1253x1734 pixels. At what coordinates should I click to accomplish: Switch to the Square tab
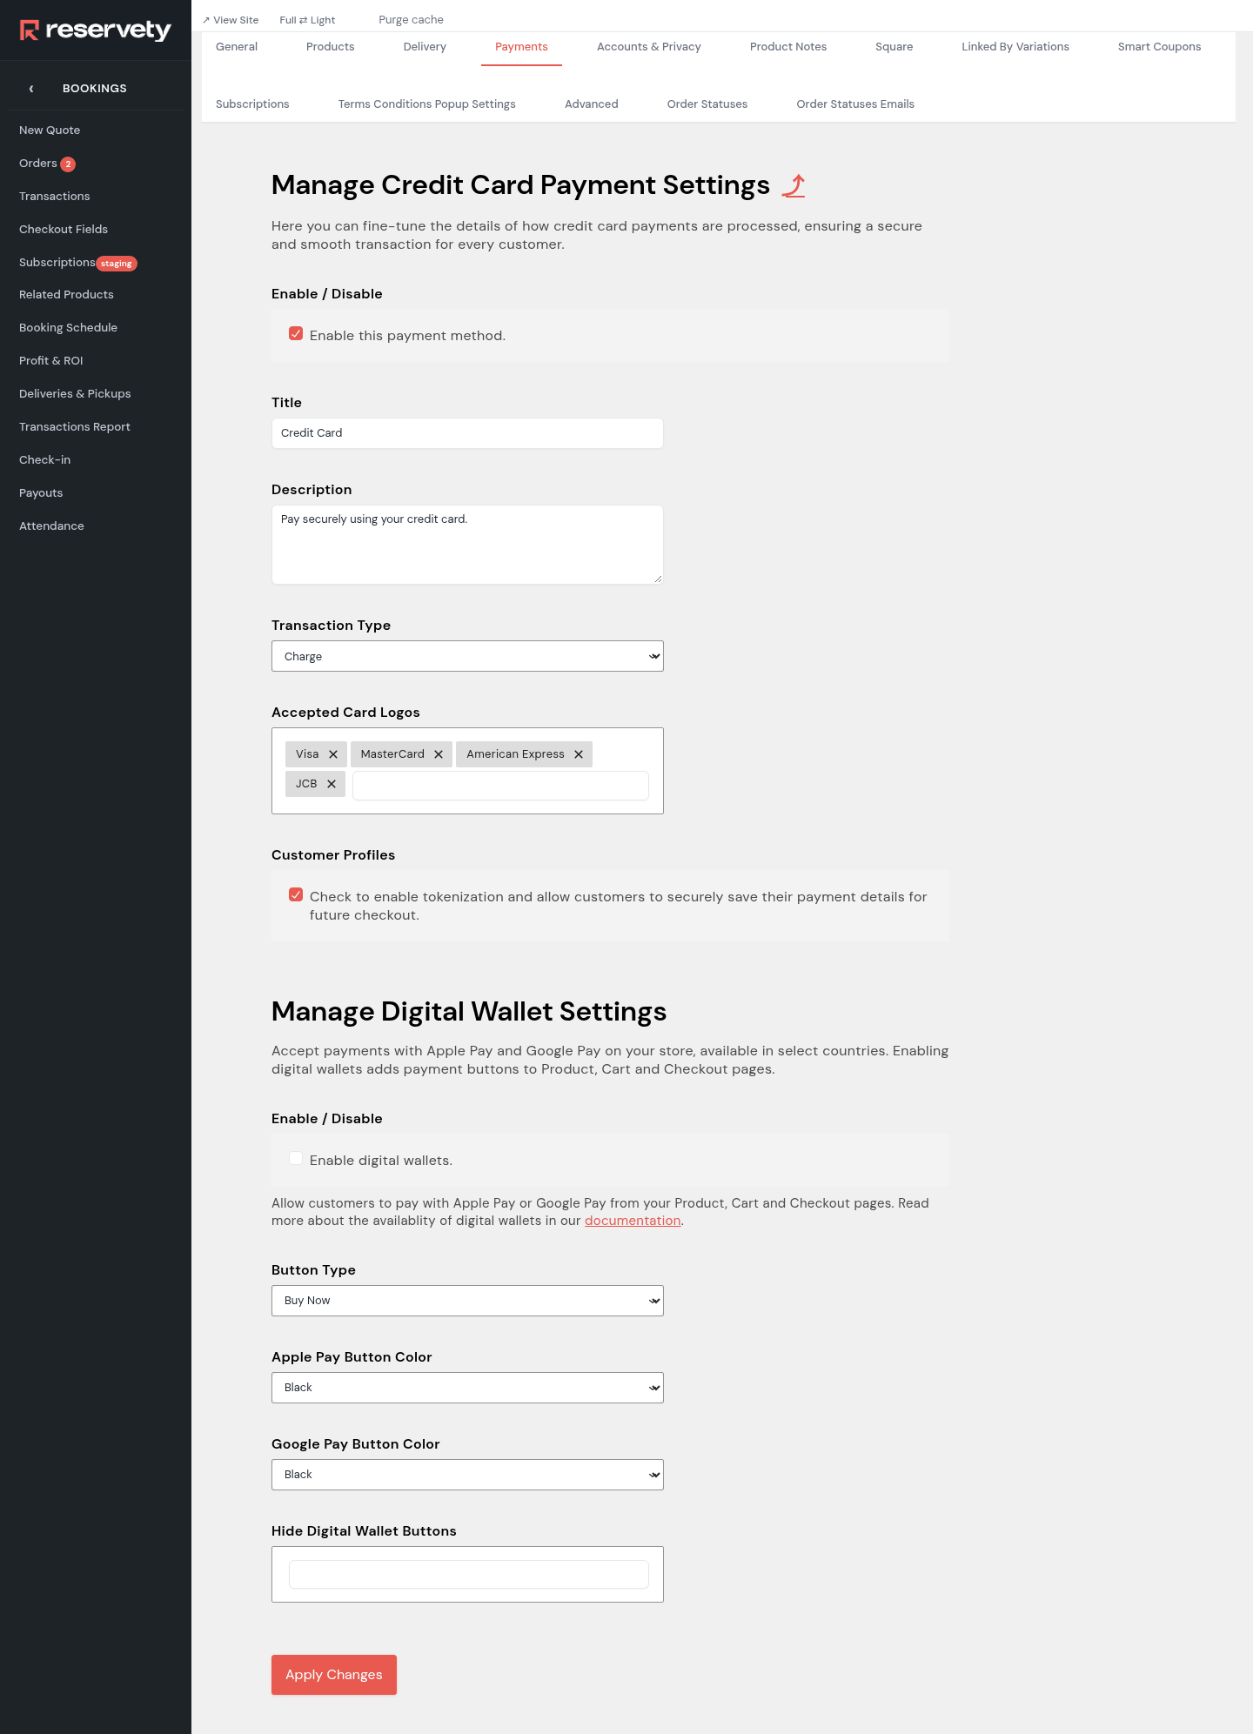pos(894,47)
